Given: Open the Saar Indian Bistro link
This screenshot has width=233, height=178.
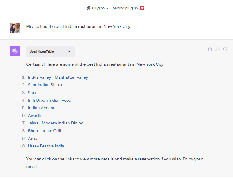Looking at the screenshot, I should 45,85.
